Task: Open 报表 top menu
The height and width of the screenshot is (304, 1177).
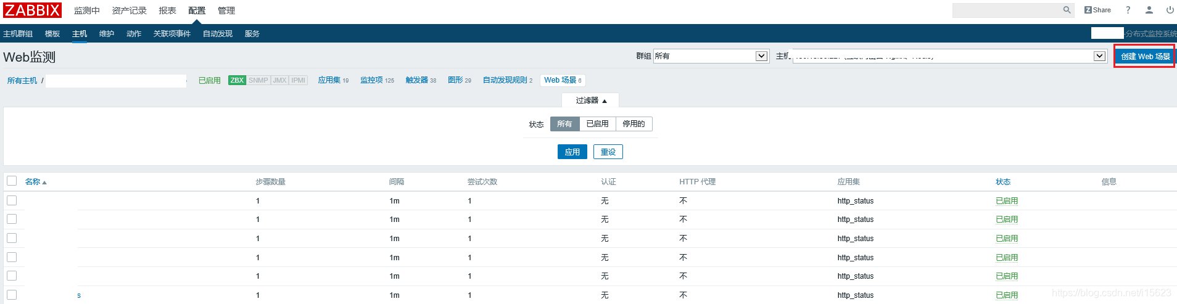Action: point(167,10)
